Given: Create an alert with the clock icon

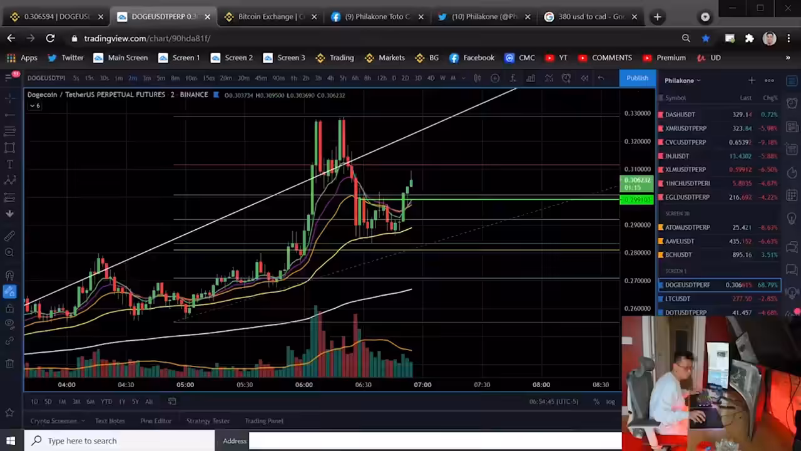Looking at the screenshot, I should 566,78.
